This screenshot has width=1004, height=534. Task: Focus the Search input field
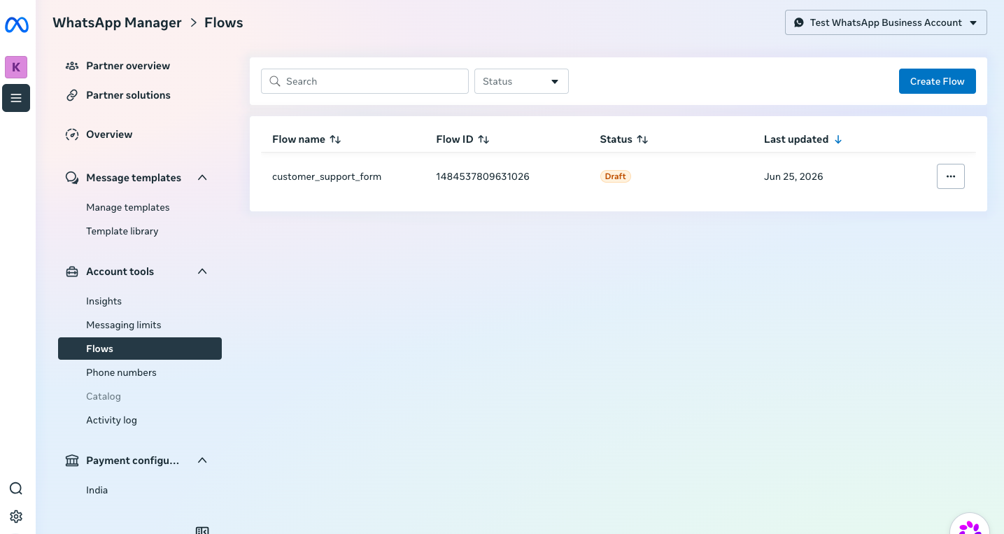365,81
